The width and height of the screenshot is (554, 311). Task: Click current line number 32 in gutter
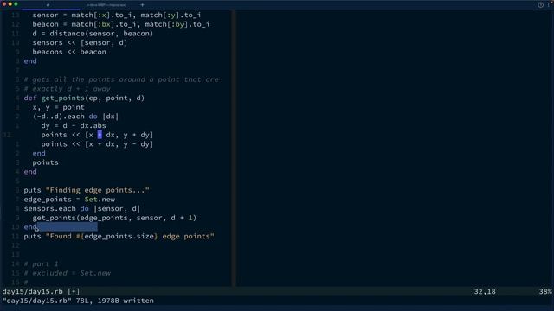click(x=7, y=135)
